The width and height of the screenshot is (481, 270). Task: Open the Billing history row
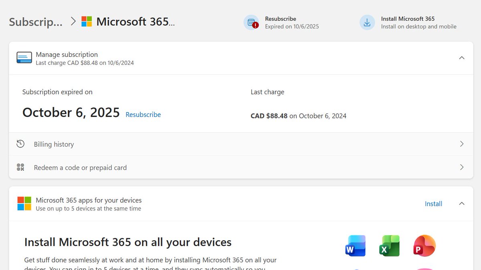pyautogui.click(x=241, y=144)
